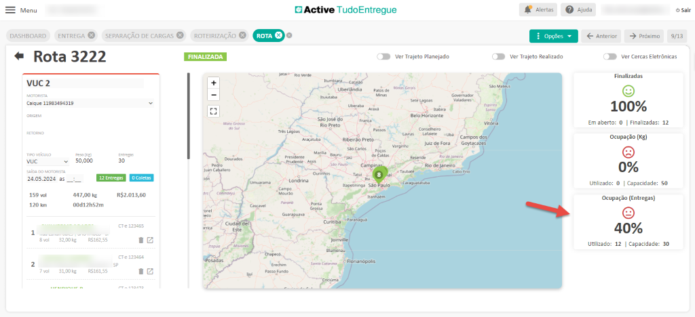Toggle Ver Cercas Eletrônicas switch
The height and width of the screenshot is (317, 695).
(610, 57)
